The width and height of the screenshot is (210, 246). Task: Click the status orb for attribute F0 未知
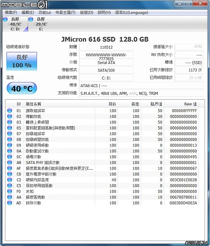(10, 191)
